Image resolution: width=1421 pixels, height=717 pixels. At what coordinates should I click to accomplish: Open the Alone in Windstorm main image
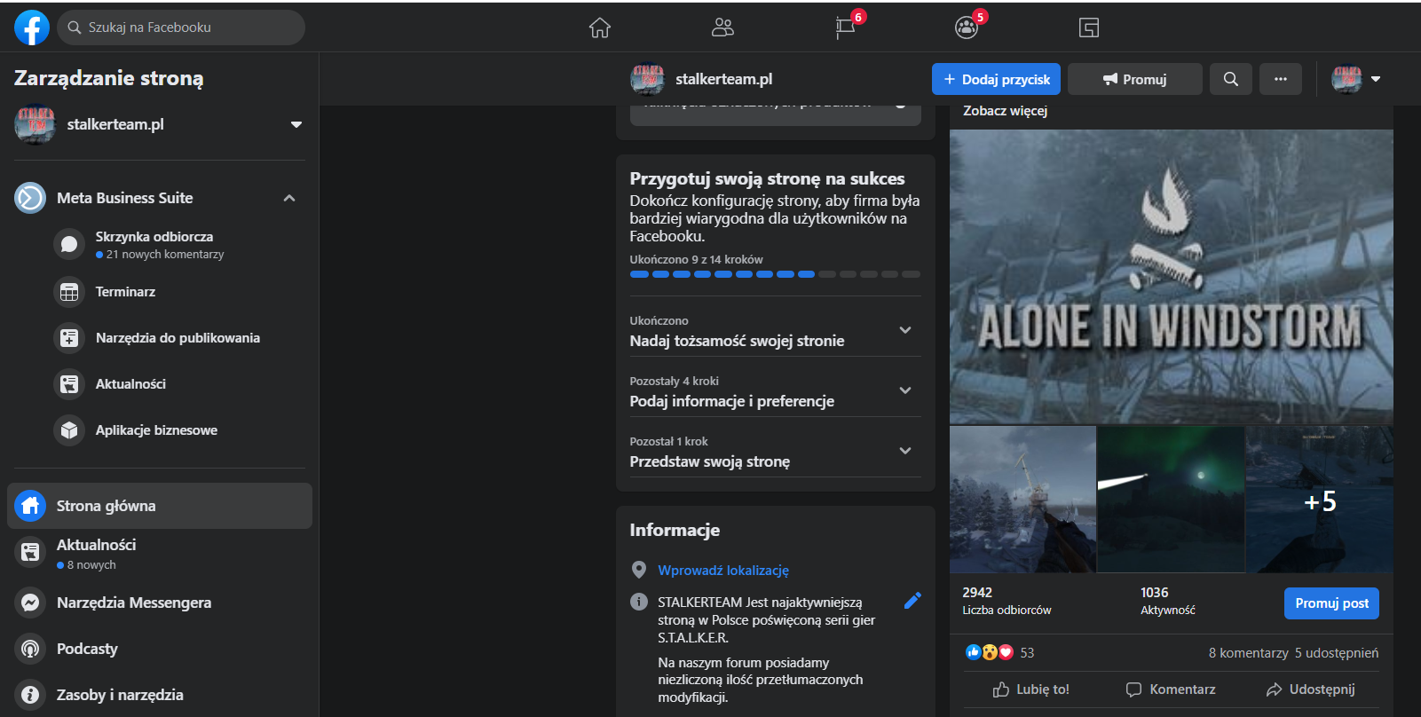point(1172,277)
